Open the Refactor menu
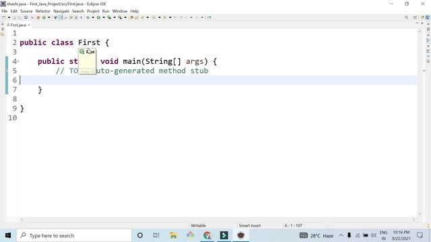431x242 pixels. (43, 11)
